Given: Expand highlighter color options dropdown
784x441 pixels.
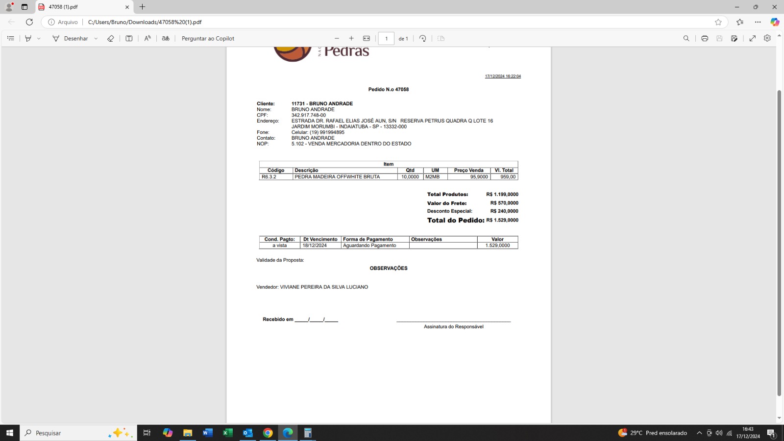Looking at the screenshot, I should [39, 38].
